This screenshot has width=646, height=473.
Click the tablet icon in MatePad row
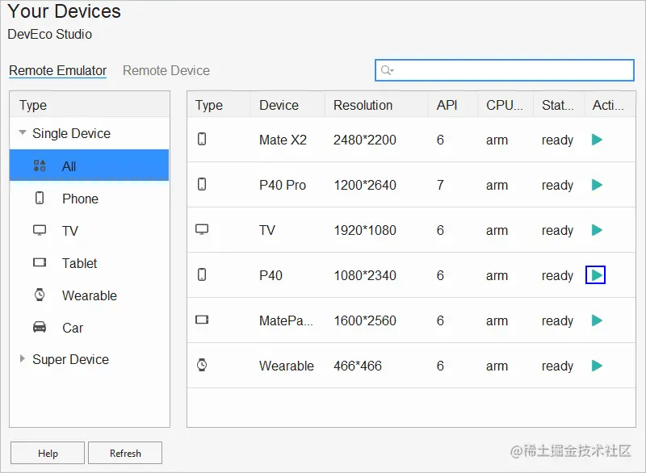202,320
